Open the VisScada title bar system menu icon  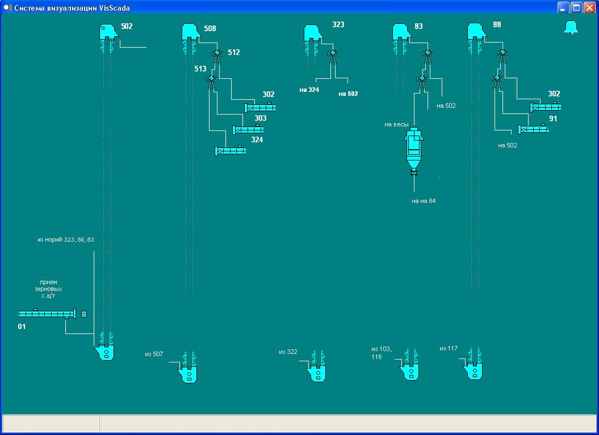(7, 7)
